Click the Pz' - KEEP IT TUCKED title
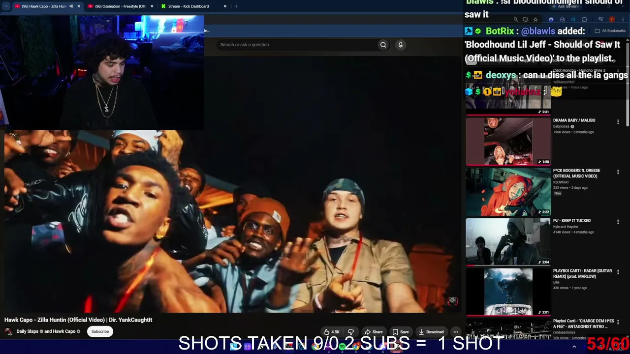 (x=572, y=221)
